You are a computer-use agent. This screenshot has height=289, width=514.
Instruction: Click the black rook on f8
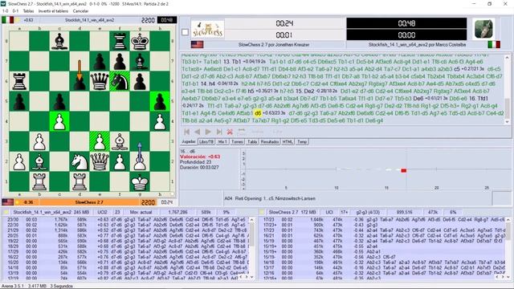120,41
